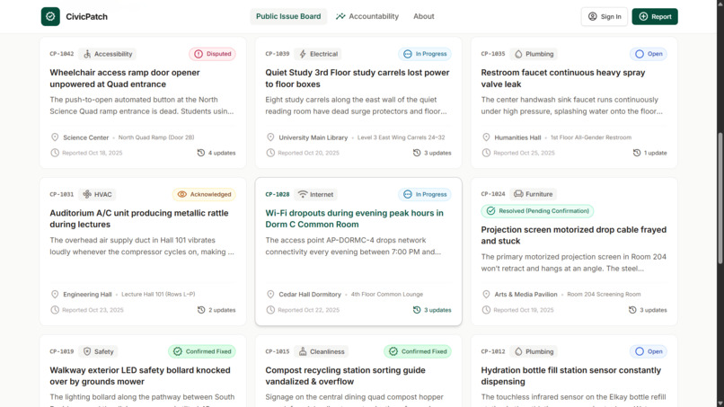
Task: Click the Internet Wi-Fi icon on CP-1028
Action: tap(303, 194)
